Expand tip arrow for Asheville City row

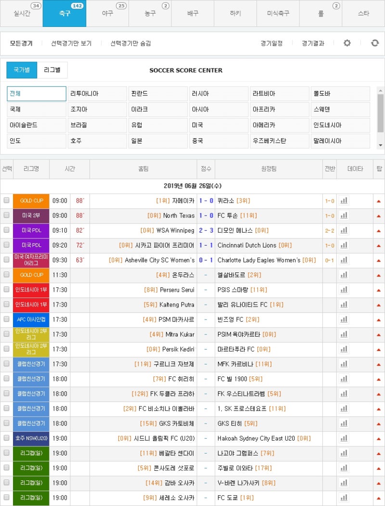pyautogui.click(x=379, y=260)
